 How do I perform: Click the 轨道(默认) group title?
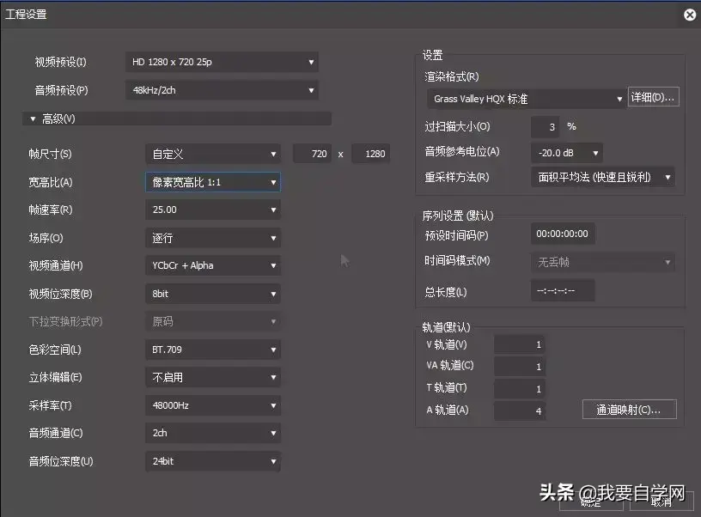click(x=446, y=327)
